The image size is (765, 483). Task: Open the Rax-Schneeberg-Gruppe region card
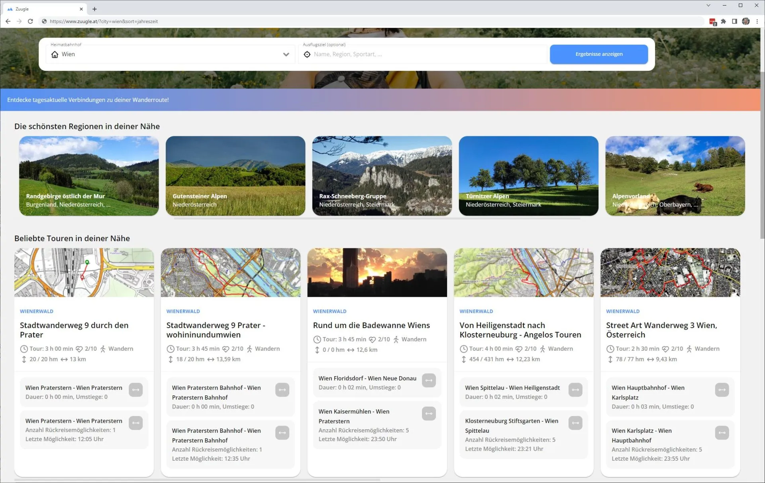(382, 176)
